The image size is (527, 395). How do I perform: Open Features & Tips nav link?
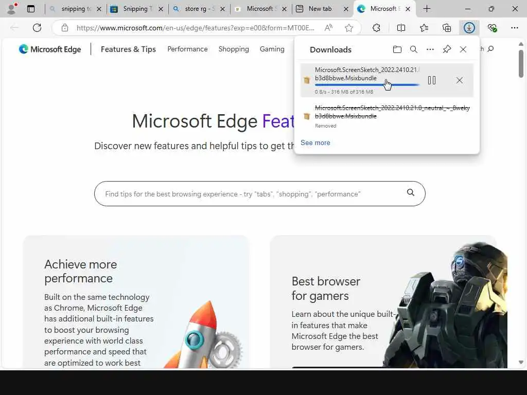pyautogui.click(x=128, y=49)
